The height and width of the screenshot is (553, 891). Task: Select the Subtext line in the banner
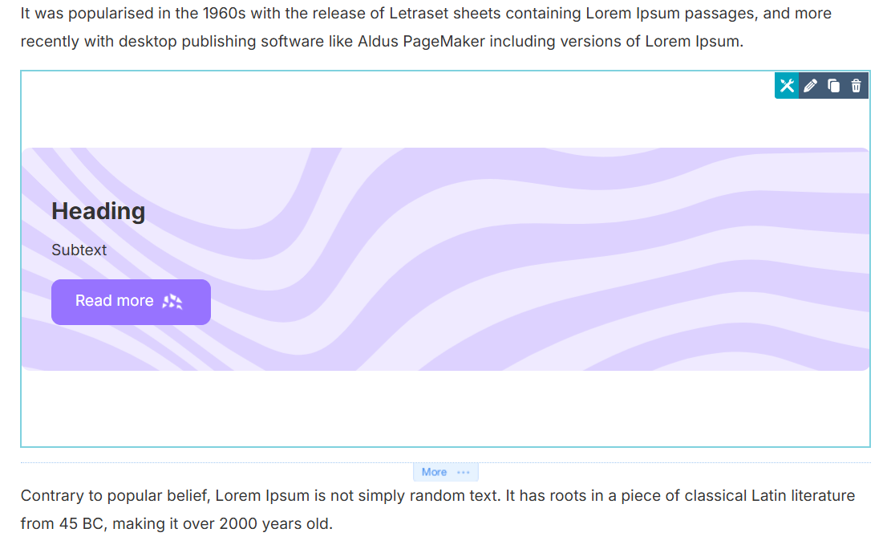(79, 250)
